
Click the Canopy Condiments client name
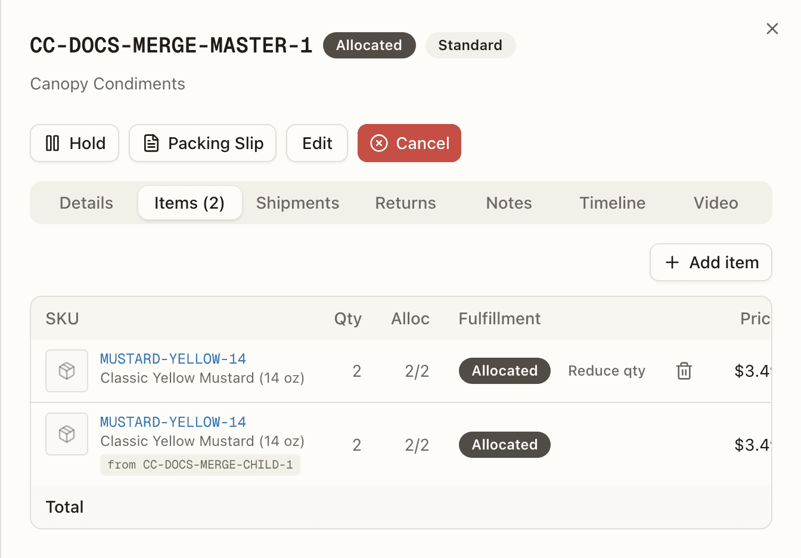point(108,83)
